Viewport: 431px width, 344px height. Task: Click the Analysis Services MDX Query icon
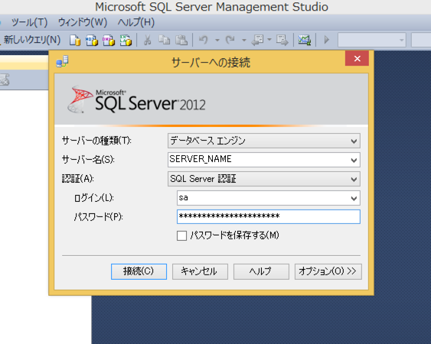[x=92, y=41]
